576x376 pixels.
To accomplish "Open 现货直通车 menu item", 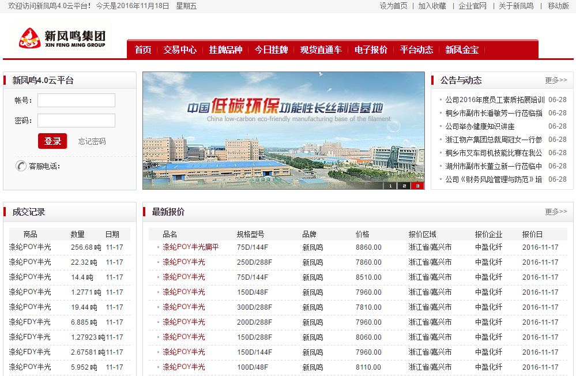I will (321, 50).
